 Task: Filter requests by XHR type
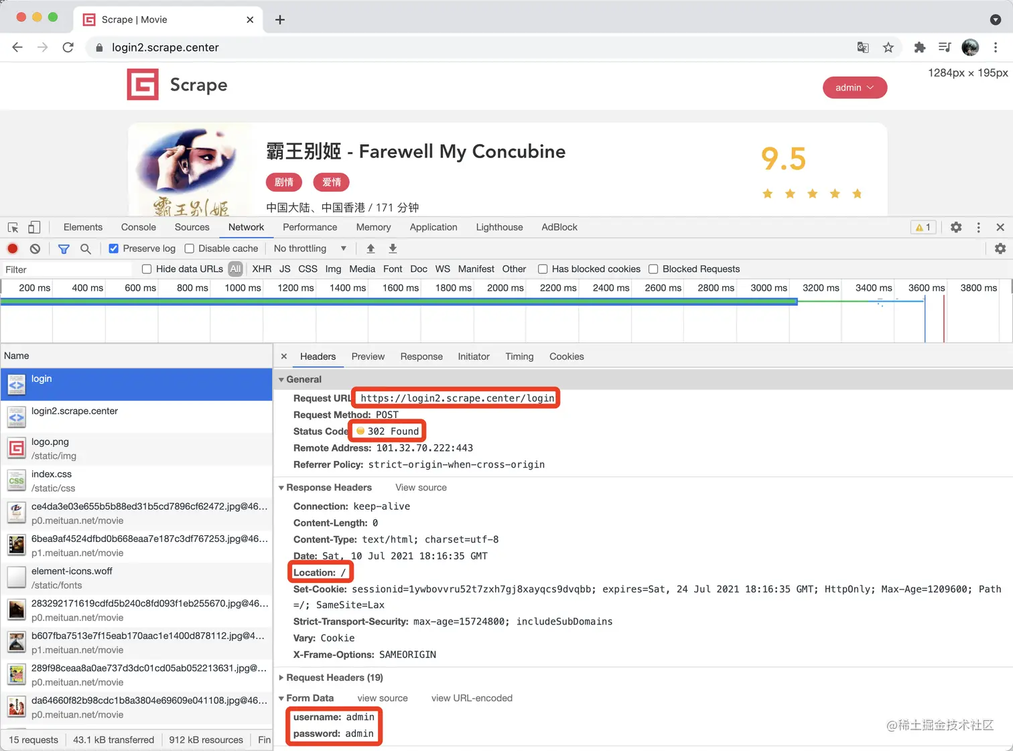point(262,269)
